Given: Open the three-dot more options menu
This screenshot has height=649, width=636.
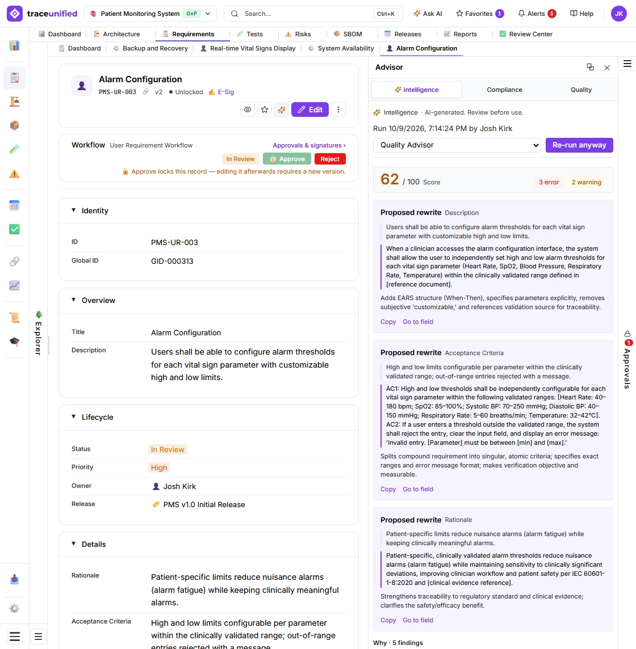Looking at the screenshot, I should [338, 109].
